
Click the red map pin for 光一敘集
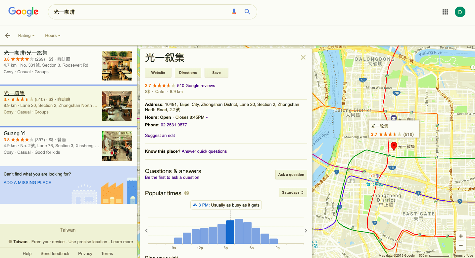(x=394, y=146)
